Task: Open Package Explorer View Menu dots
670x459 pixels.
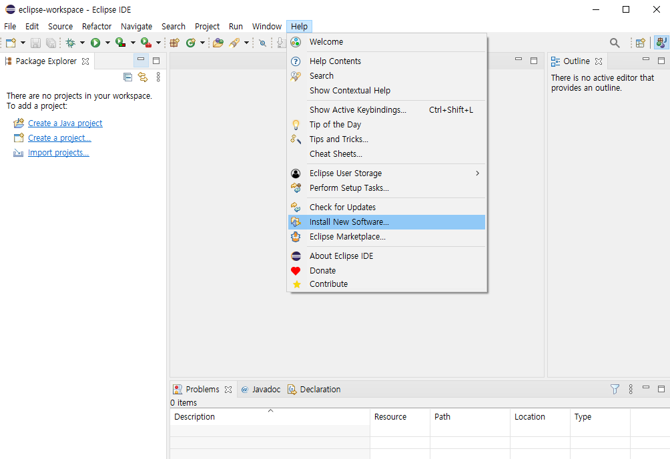Action: click(x=158, y=77)
